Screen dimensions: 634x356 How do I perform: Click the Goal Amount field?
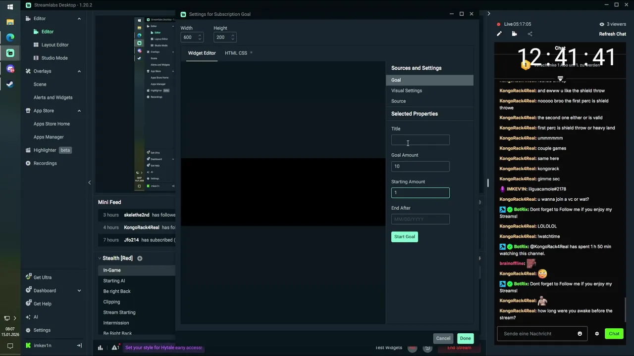(x=421, y=166)
